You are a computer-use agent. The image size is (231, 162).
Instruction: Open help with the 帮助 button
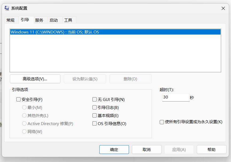(212, 150)
